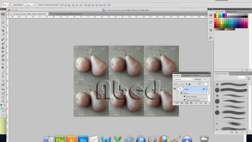
Task: Open Dreamweaver from the Dock
Action: [x=60, y=139]
